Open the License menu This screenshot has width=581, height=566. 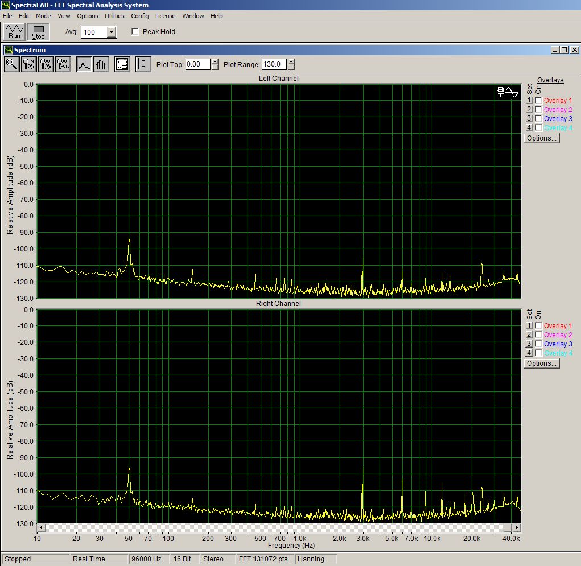pos(165,16)
